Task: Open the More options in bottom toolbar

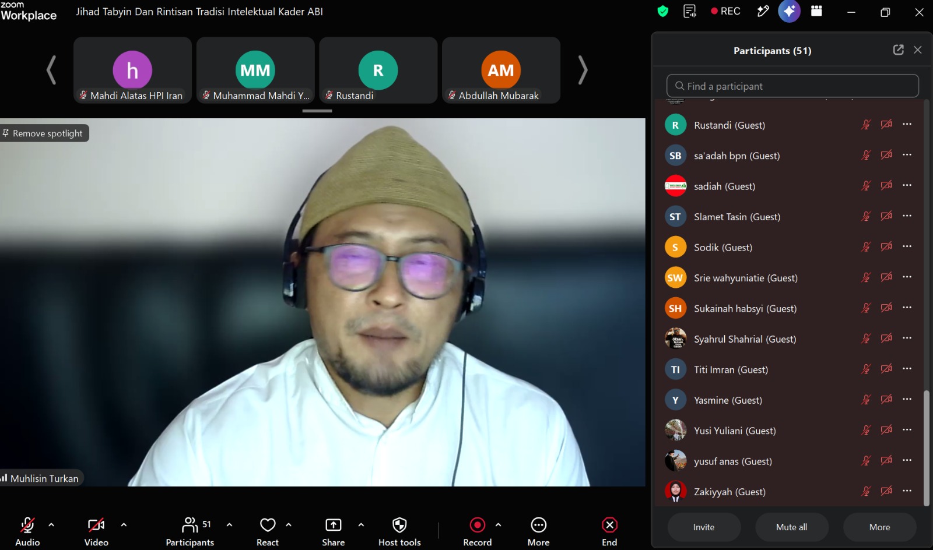Action: click(539, 531)
